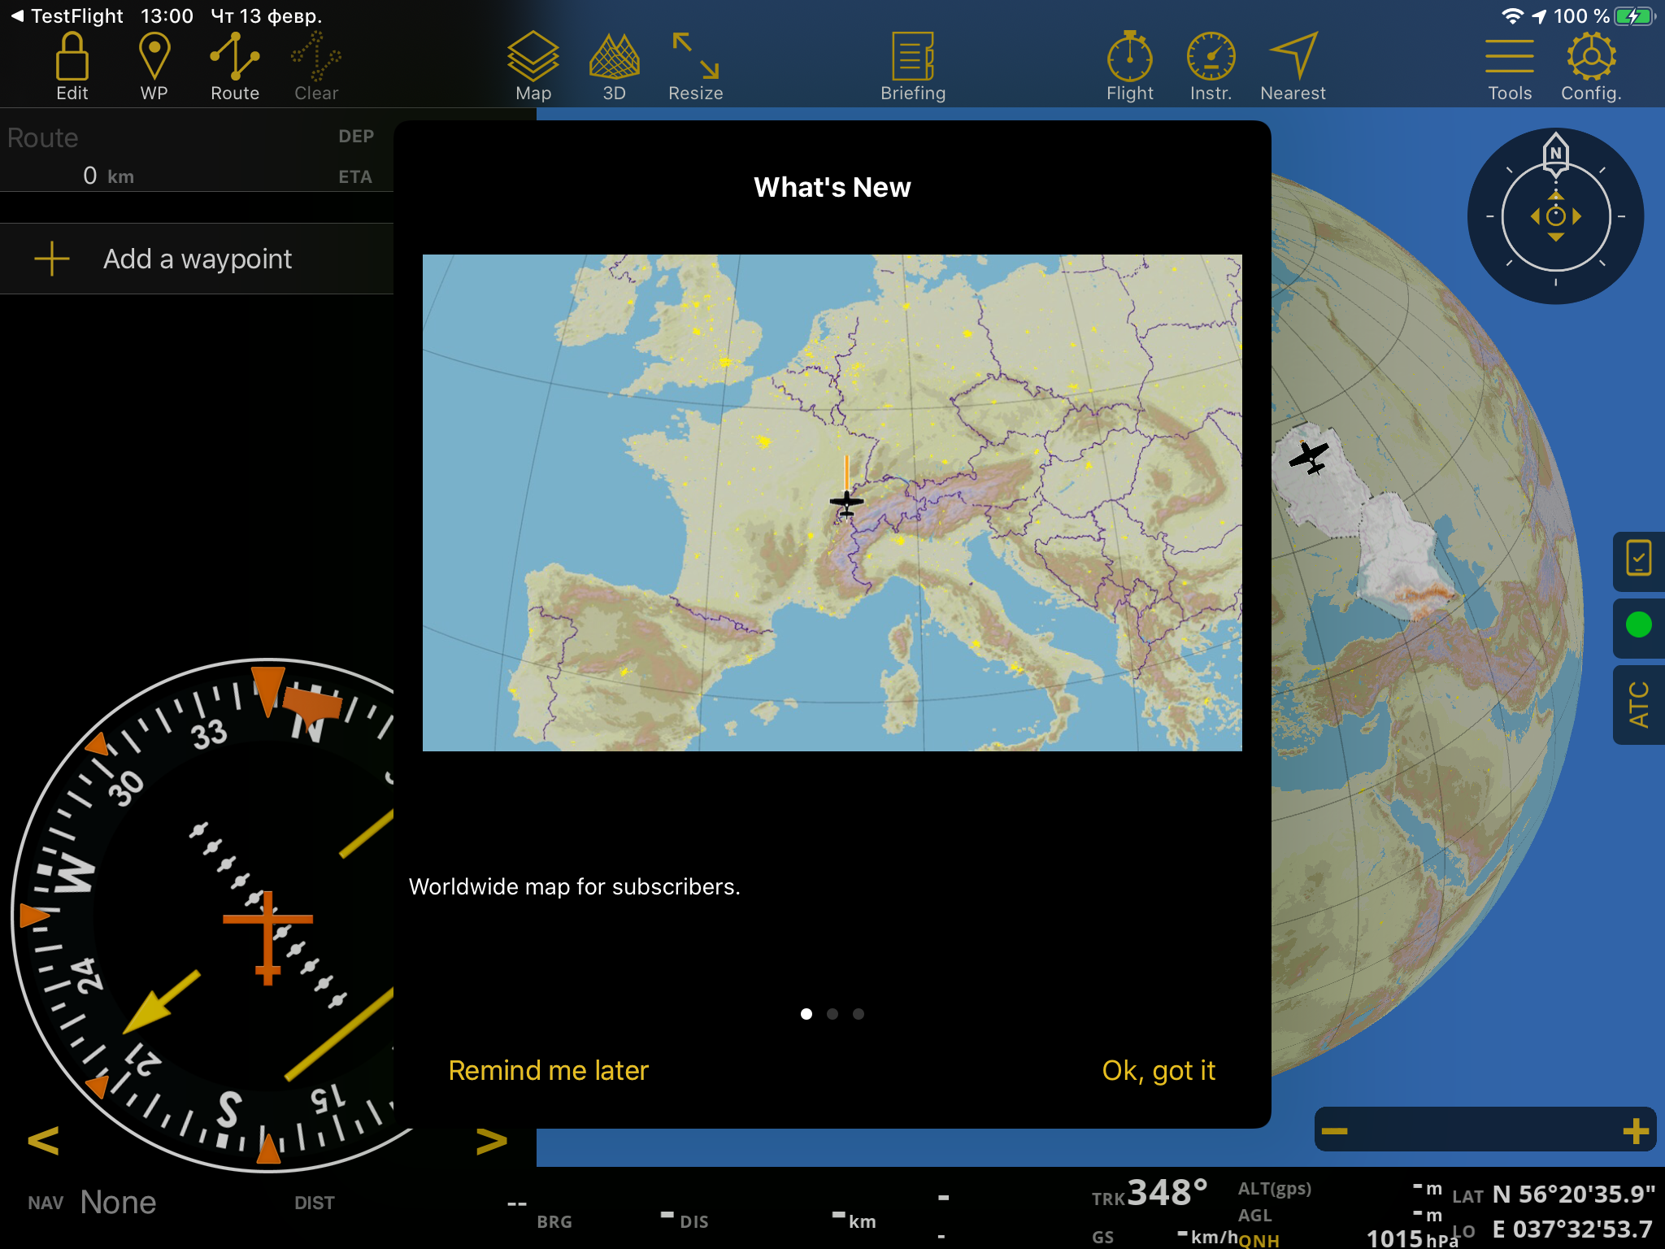
Task: Tap Add a waypoint
Action: pyautogui.click(x=197, y=259)
